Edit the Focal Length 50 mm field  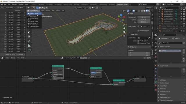[144, 17]
